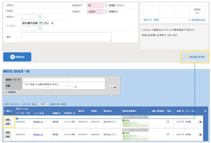The image size is (211, 143).
Task: Click the 承認フロー詳細 link
Action: point(152,20)
